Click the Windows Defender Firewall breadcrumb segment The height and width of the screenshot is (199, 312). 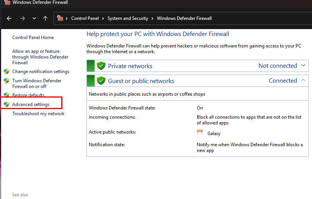[x=184, y=18]
